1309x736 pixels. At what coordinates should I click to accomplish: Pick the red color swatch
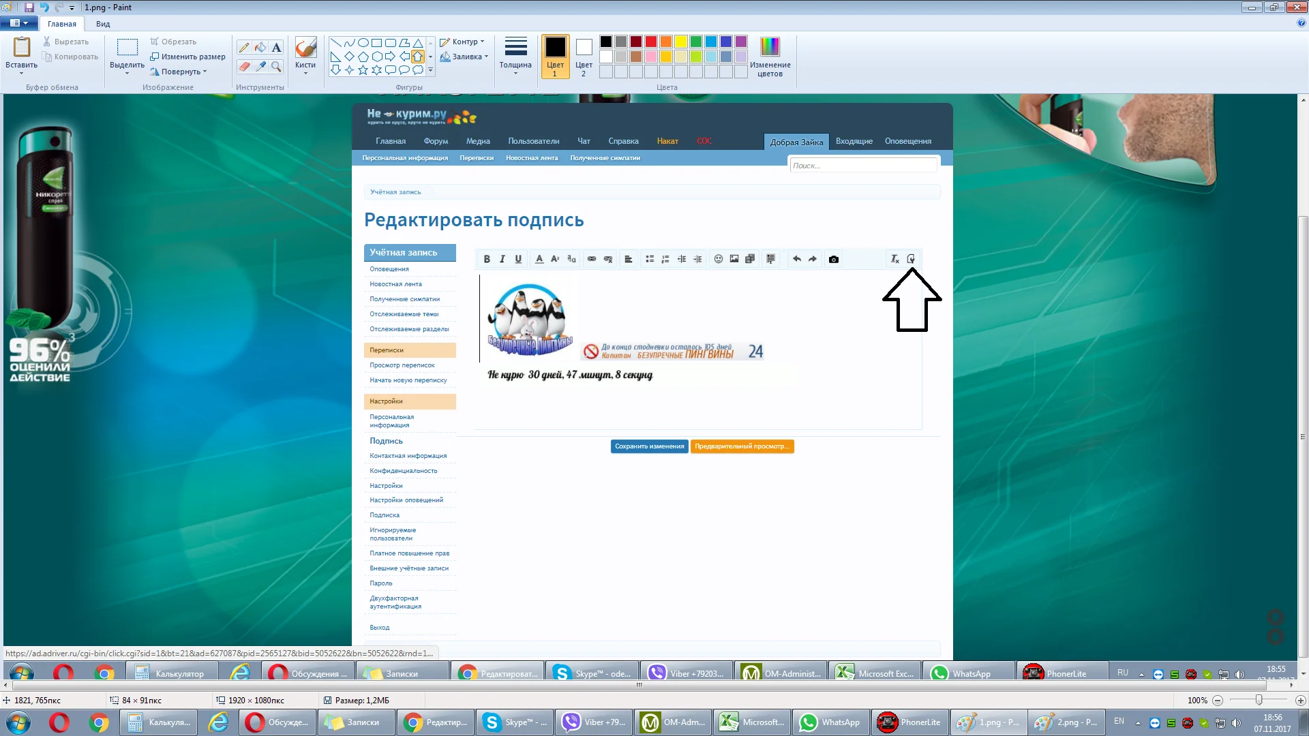click(651, 42)
